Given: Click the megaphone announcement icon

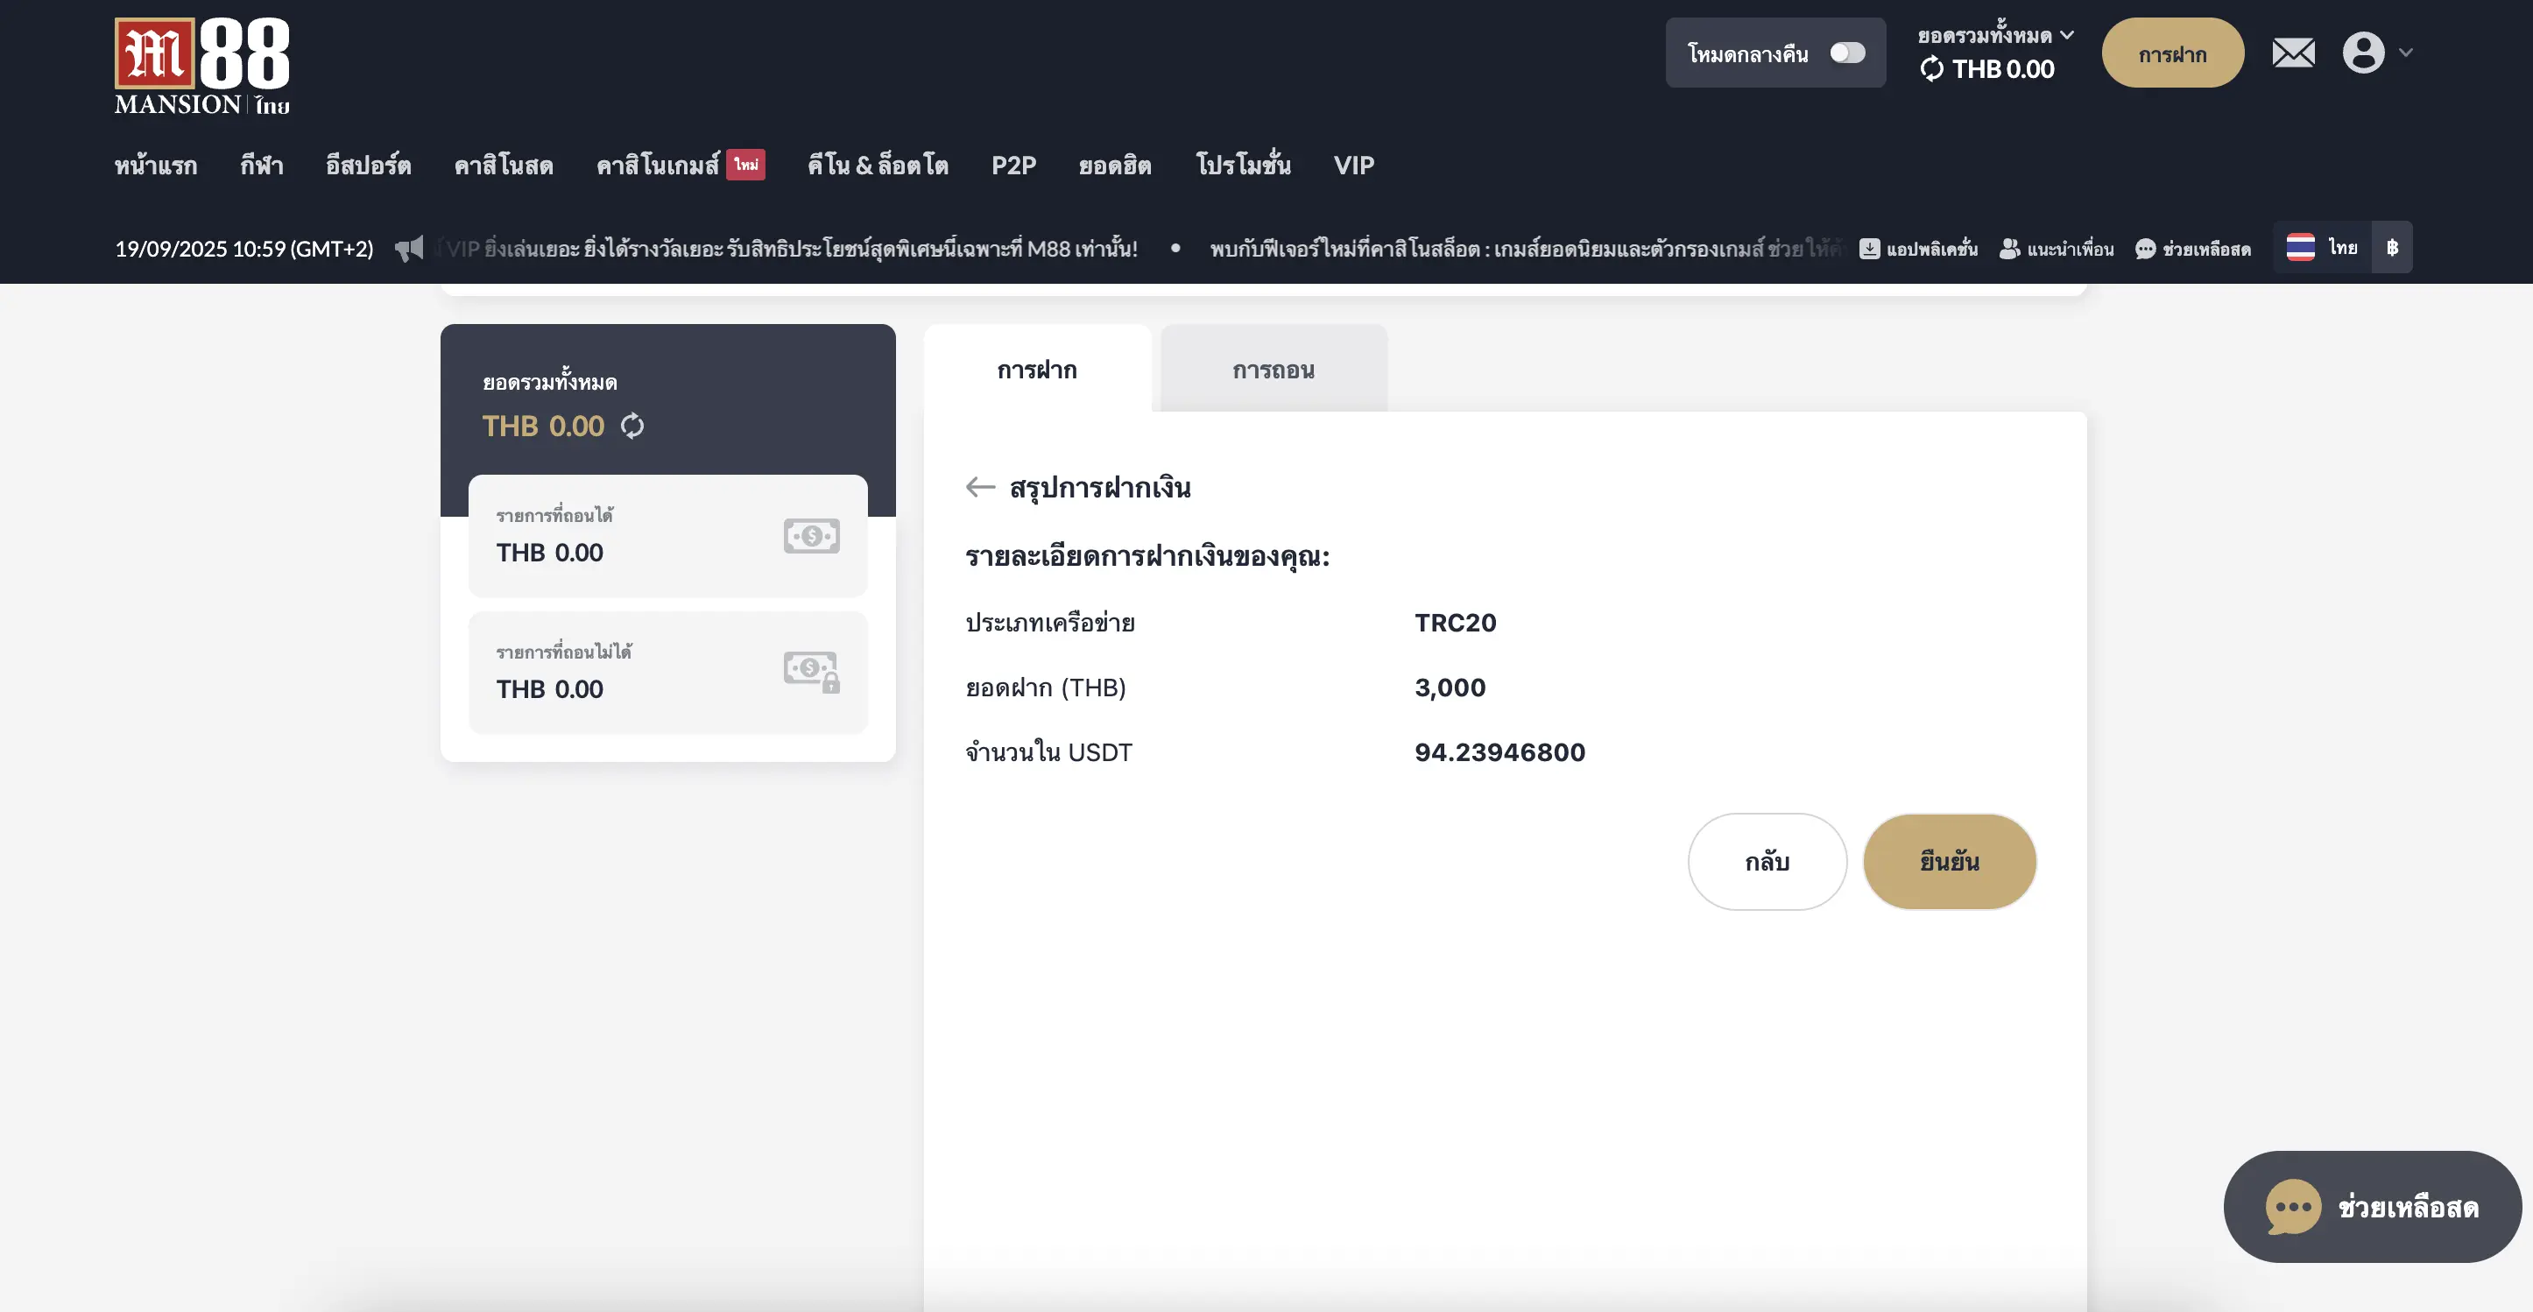Looking at the screenshot, I should 409,248.
